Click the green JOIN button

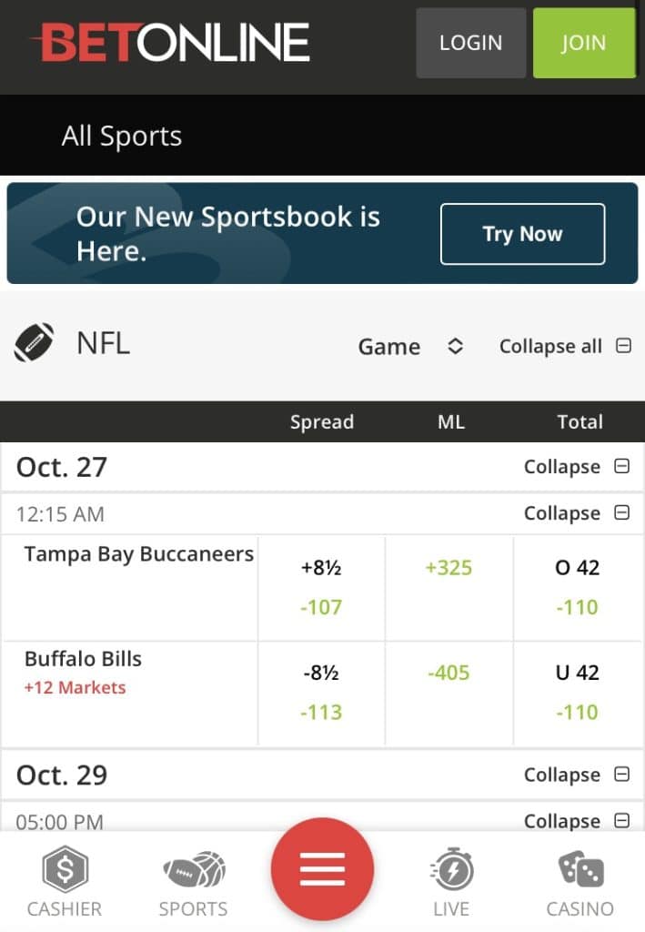[x=584, y=43]
